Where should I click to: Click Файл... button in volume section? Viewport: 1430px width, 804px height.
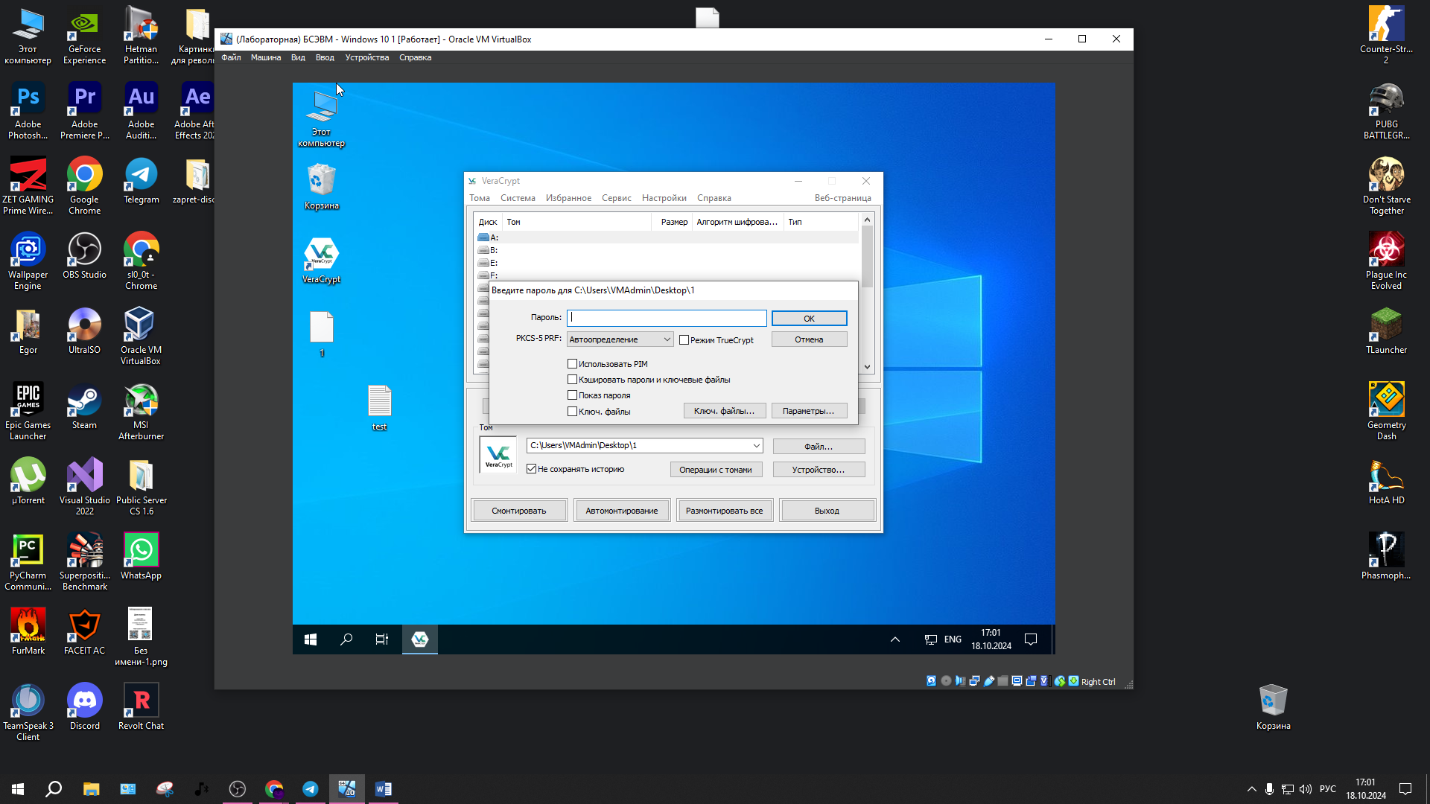(x=819, y=447)
